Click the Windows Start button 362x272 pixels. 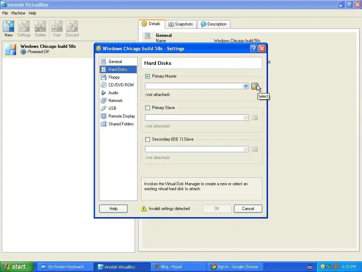click(x=17, y=267)
